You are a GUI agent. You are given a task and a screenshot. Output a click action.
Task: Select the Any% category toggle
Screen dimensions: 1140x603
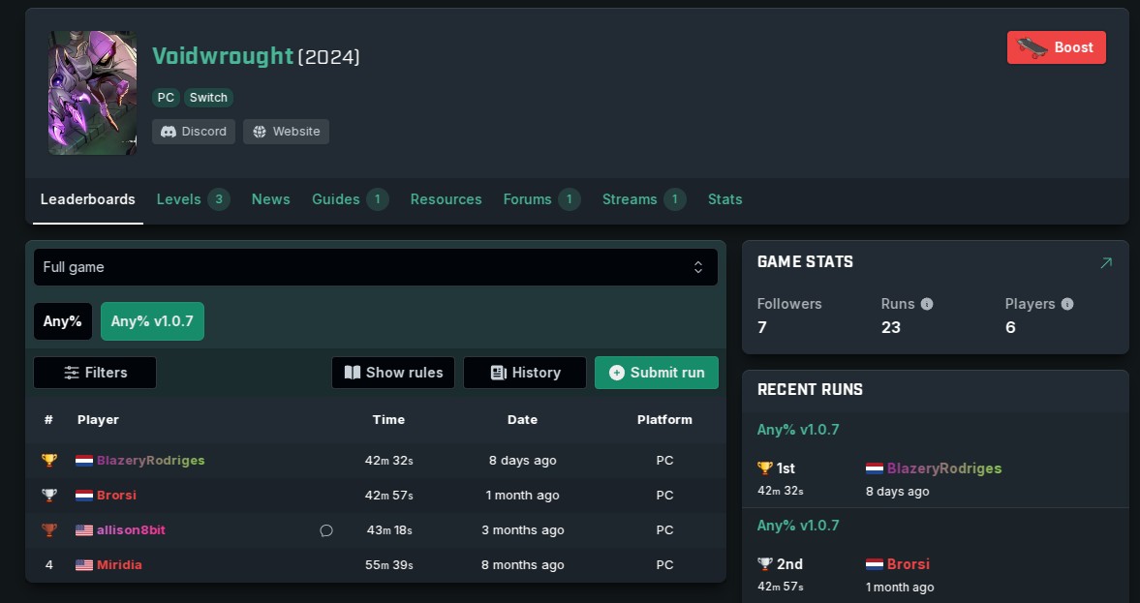[x=63, y=321]
